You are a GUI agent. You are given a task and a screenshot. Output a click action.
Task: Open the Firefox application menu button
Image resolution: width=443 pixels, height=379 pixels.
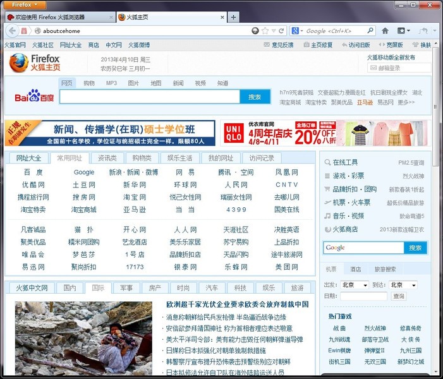click(x=25, y=5)
